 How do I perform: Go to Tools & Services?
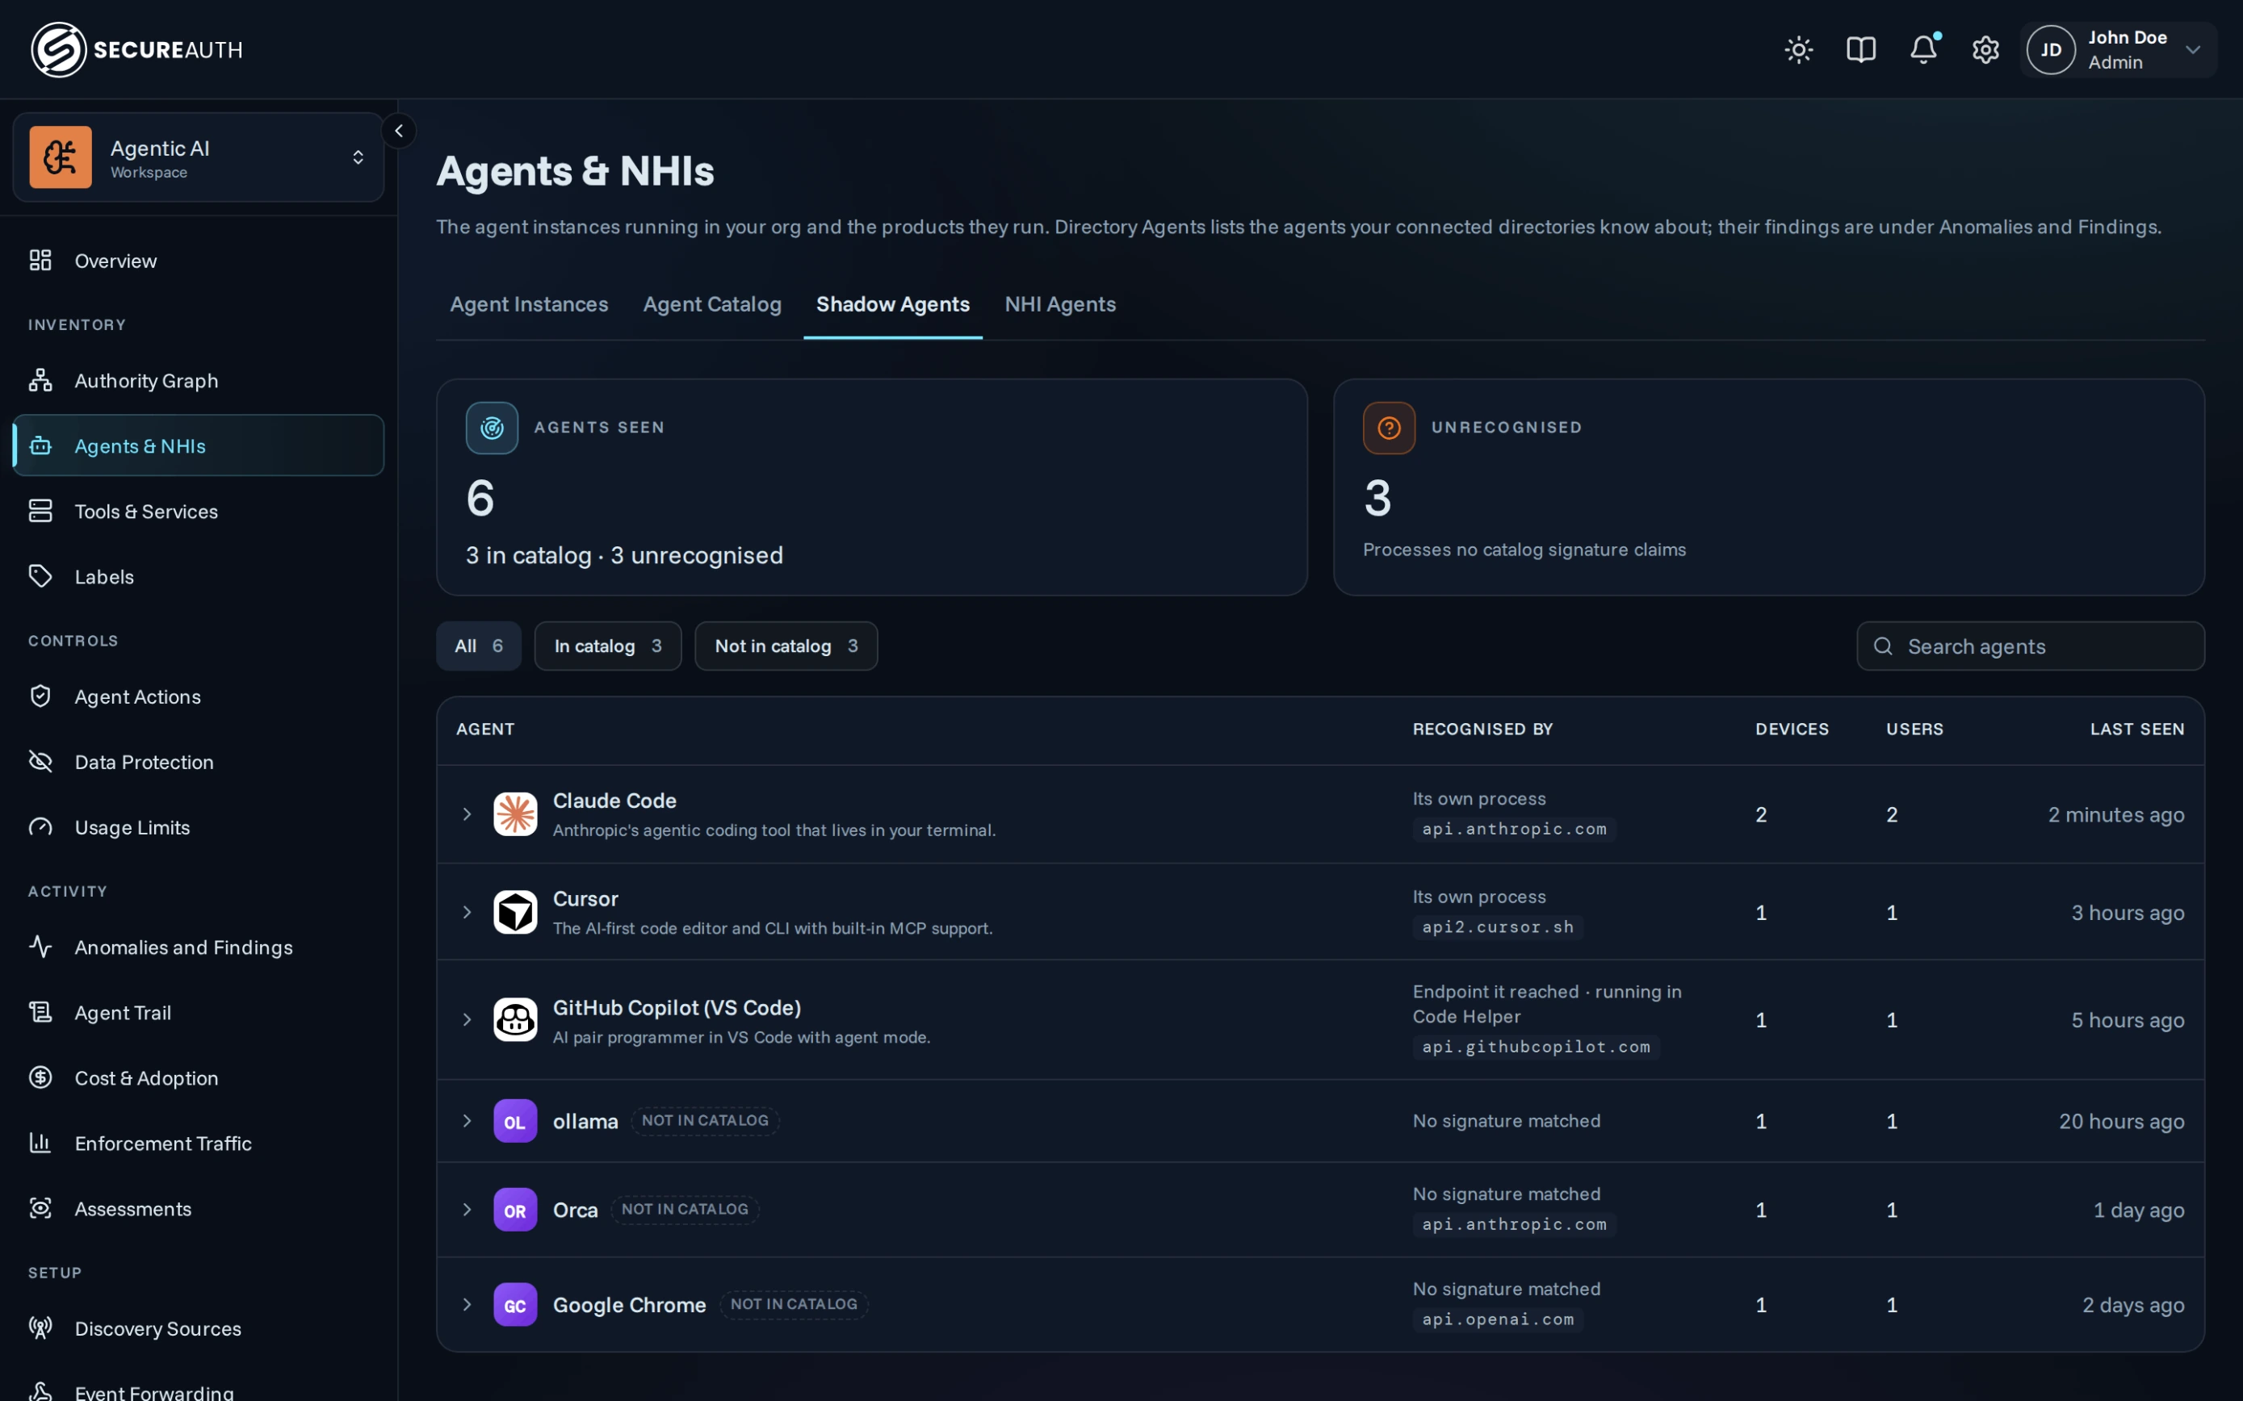pos(199,511)
